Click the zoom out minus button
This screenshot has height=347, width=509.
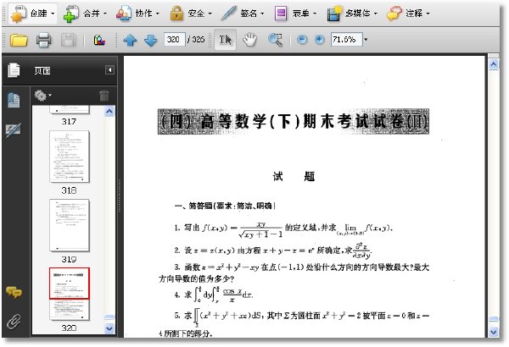[x=302, y=40]
